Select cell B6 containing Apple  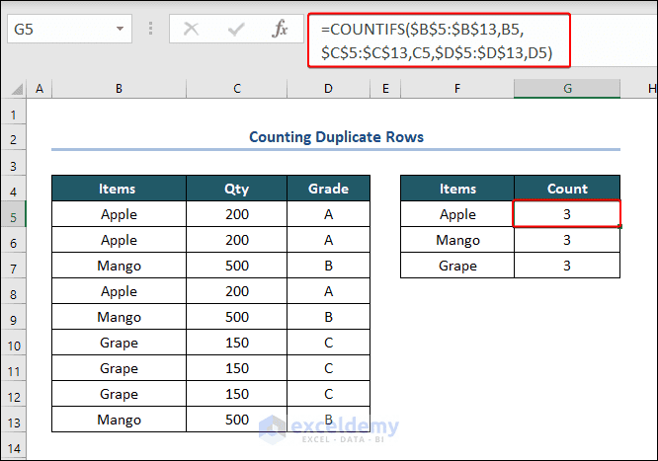tap(120, 240)
